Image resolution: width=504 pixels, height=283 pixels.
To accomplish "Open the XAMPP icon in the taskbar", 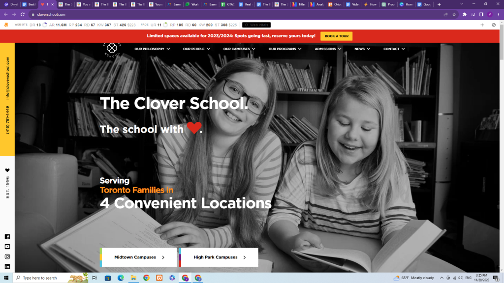I will tap(159, 278).
